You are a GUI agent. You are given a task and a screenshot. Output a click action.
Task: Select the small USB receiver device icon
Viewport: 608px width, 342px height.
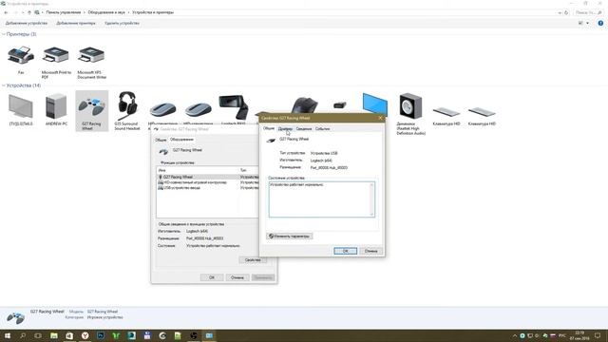(x=340, y=104)
